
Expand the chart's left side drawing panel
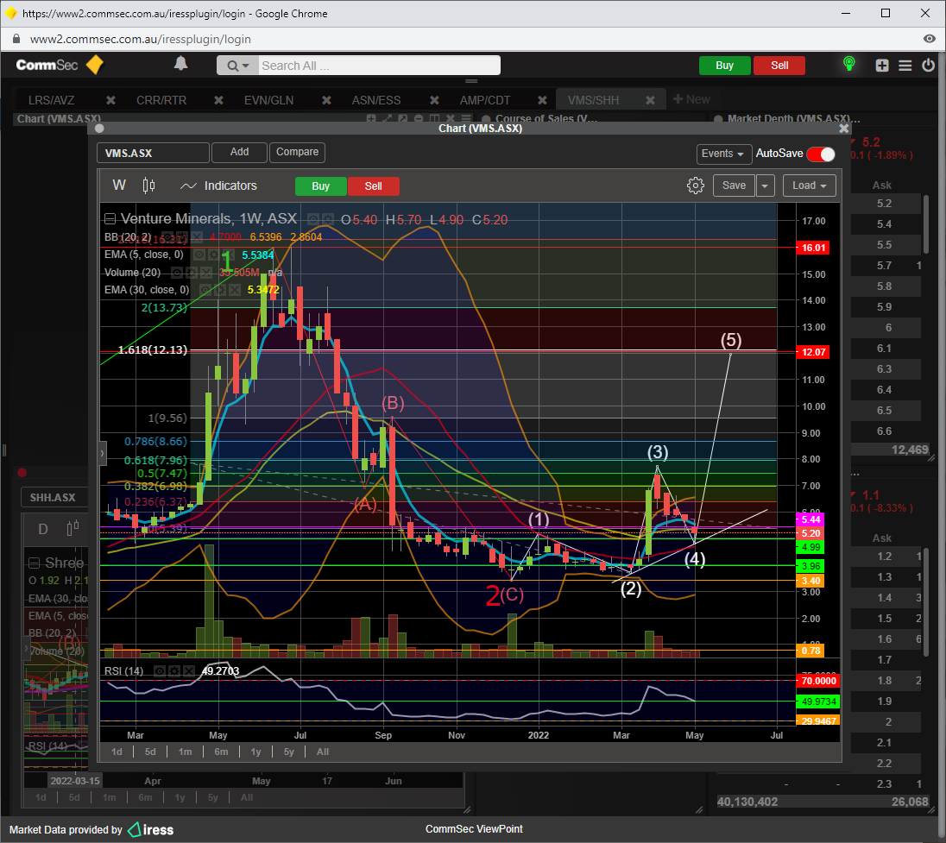(x=103, y=454)
